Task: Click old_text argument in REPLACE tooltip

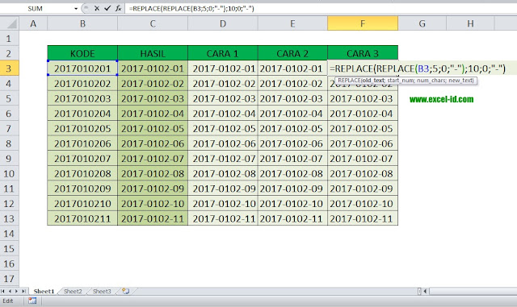Action: point(373,81)
